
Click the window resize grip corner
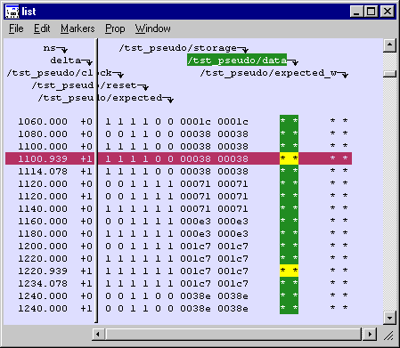click(x=388, y=336)
